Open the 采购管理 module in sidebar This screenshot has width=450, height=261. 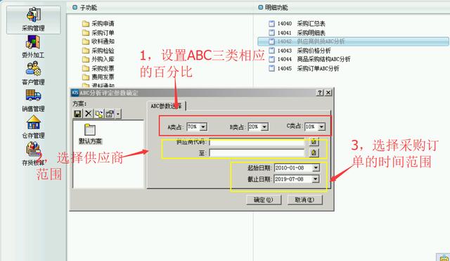coord(33,20)
